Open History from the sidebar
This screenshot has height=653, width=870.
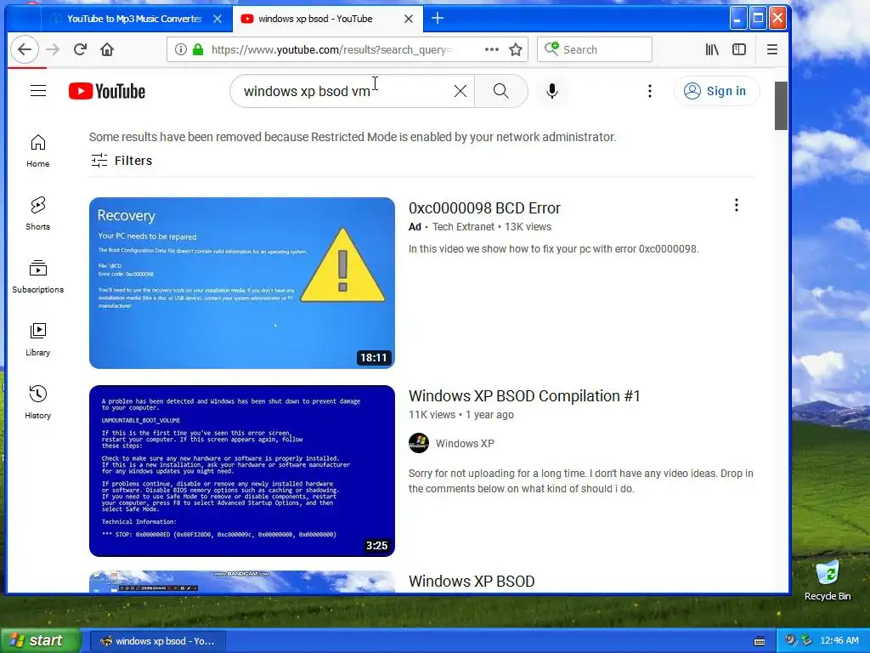[x=37, y=402]
